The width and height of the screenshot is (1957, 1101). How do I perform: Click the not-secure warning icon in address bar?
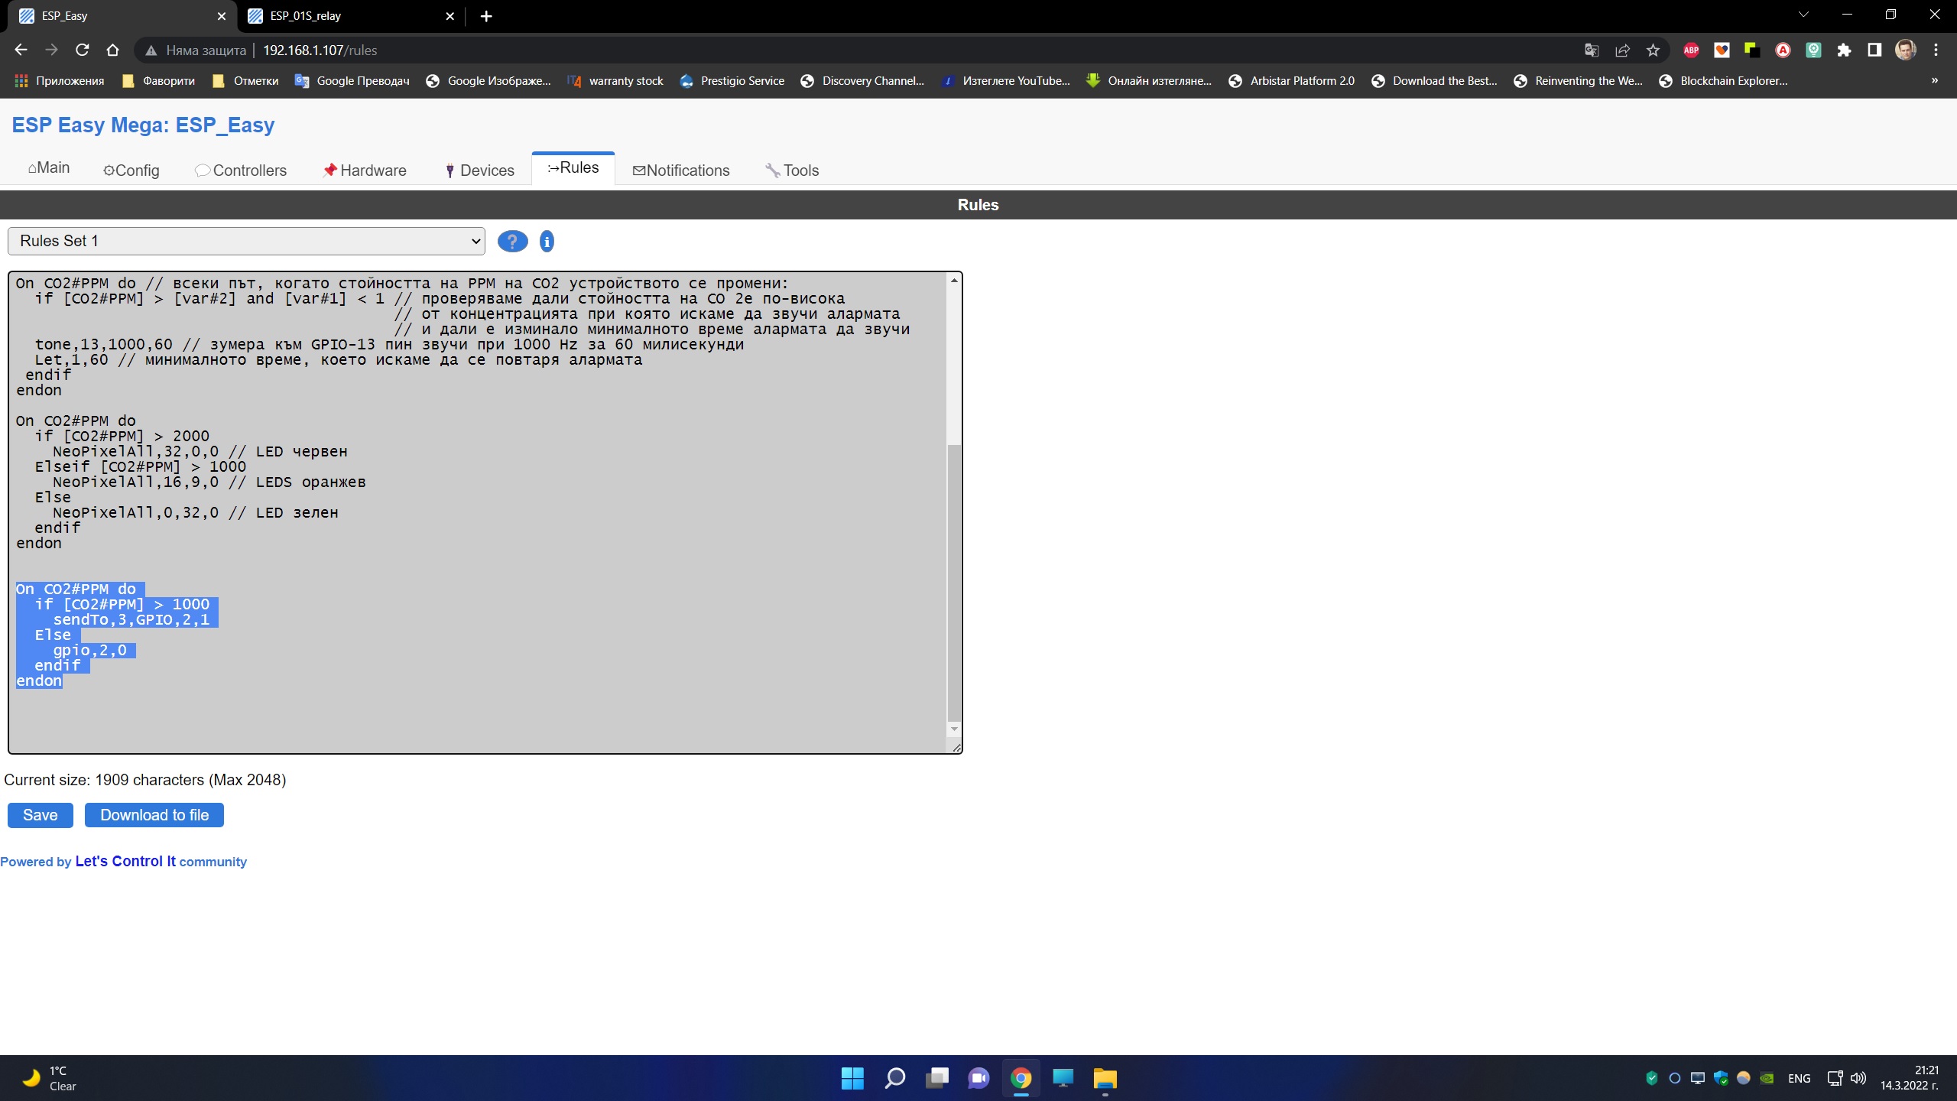pos(151,50)
